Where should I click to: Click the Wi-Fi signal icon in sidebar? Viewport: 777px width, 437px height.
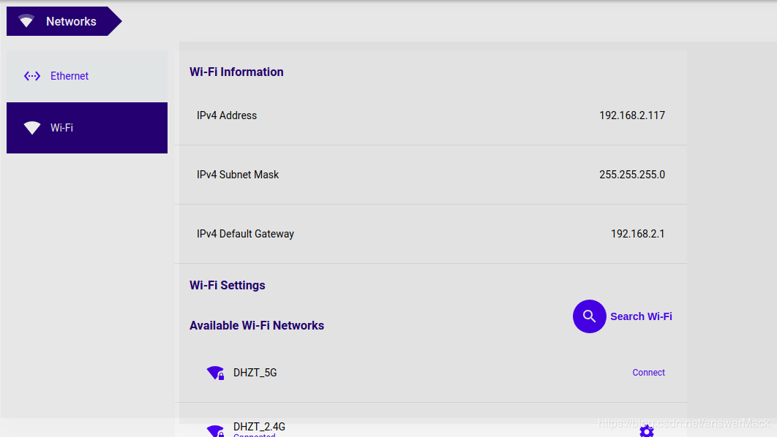[x=32, y=128]
